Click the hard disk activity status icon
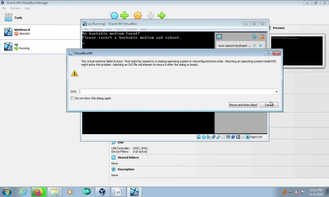This screenshot has height=197, width=329. pyautogui.click(x=199, y=137)
